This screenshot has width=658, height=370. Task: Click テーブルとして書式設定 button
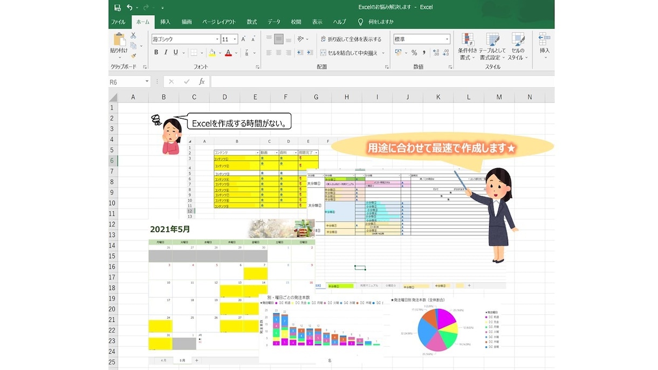(x=492, y=46)
